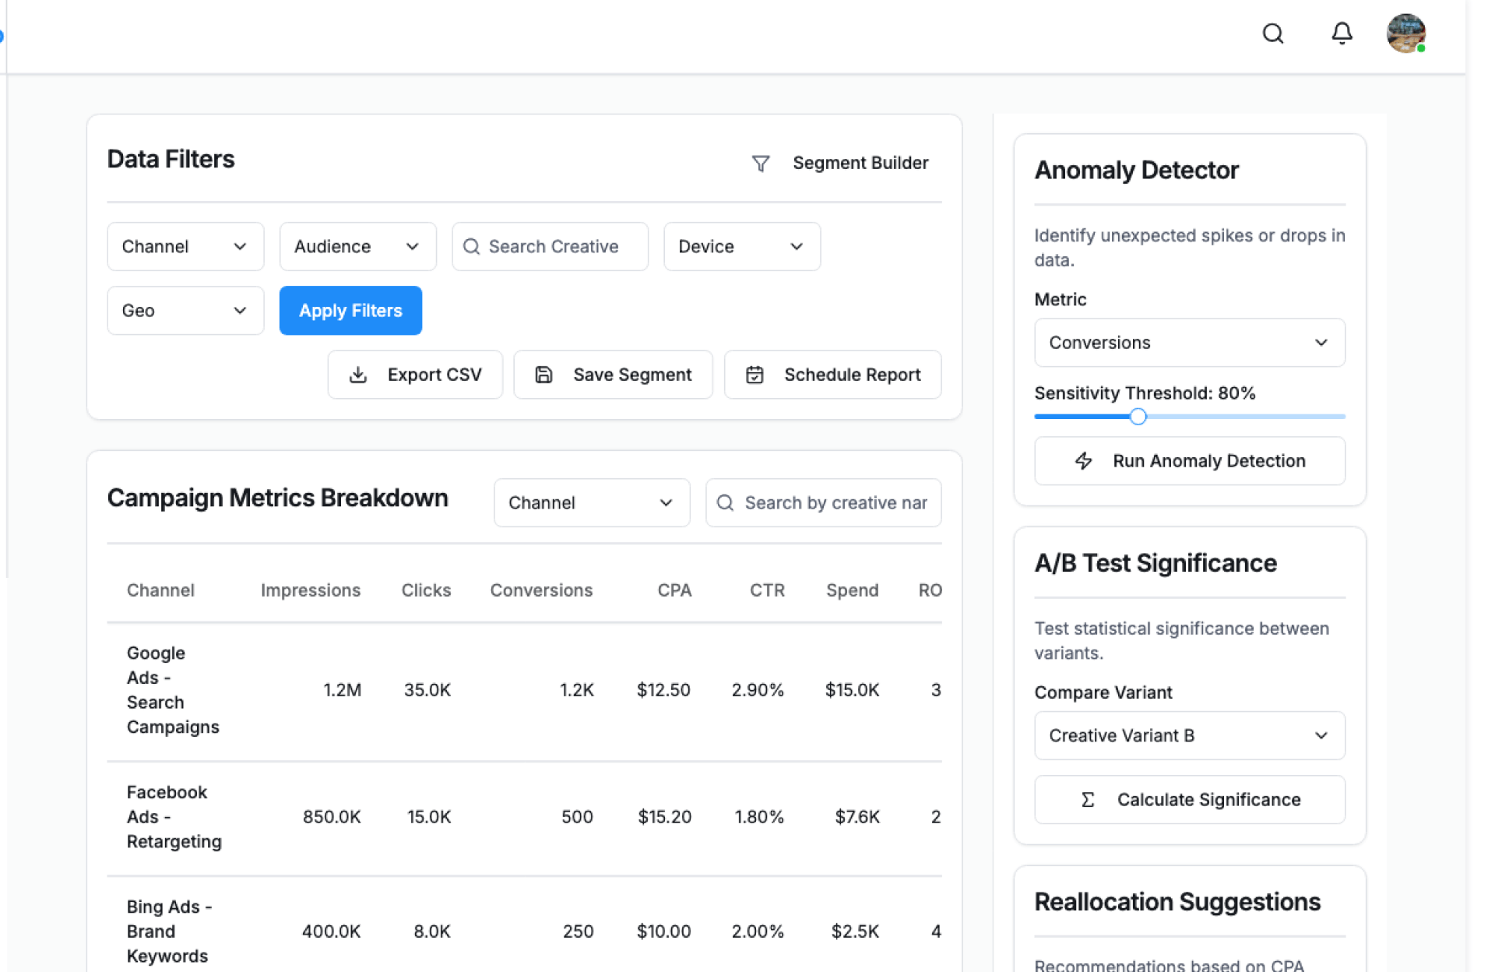Expand the Audience filter dropdown
Viewport: 1495px width, 972px height.
pos(357,246)
